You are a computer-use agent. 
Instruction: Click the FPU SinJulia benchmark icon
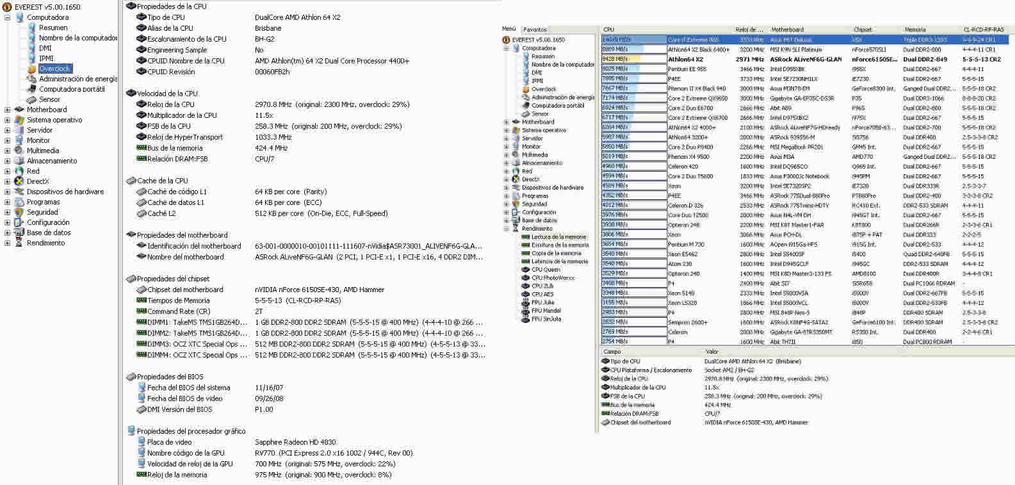pos(526,318)
